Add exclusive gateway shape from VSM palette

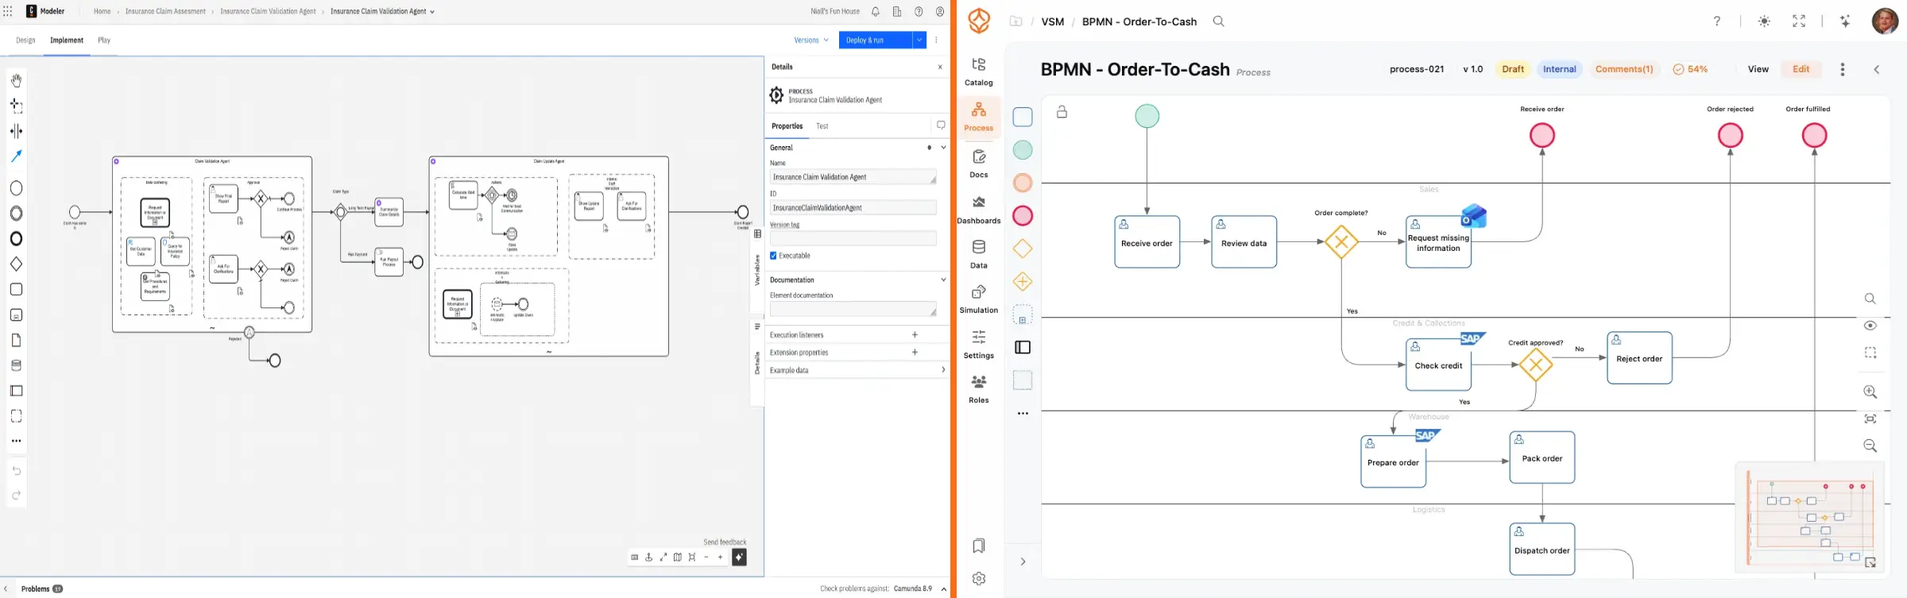point(1023,249)
